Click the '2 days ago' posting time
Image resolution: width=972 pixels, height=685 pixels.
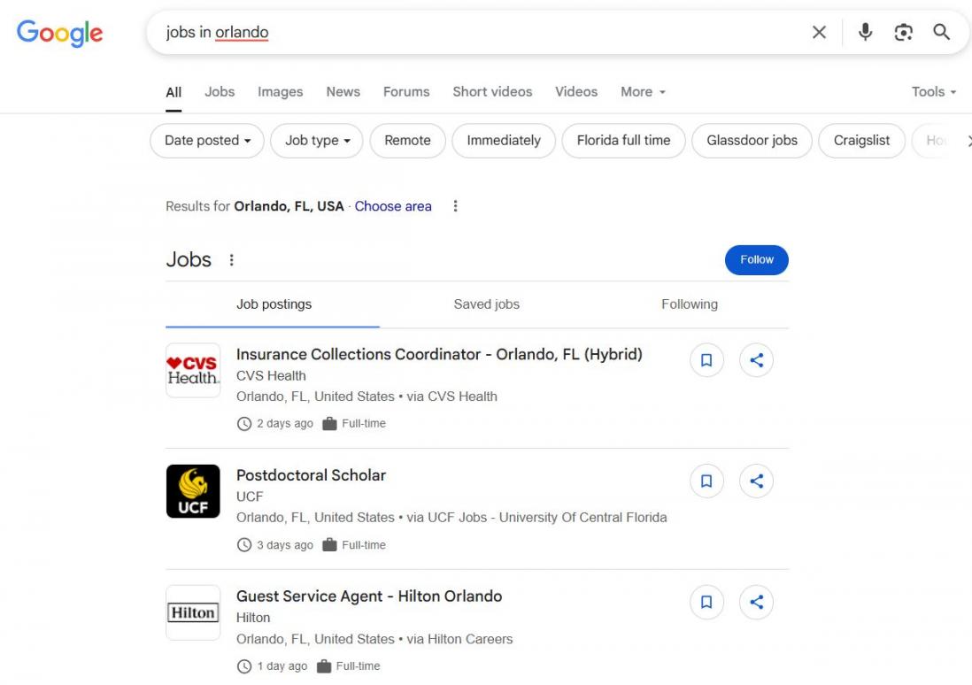284,423
